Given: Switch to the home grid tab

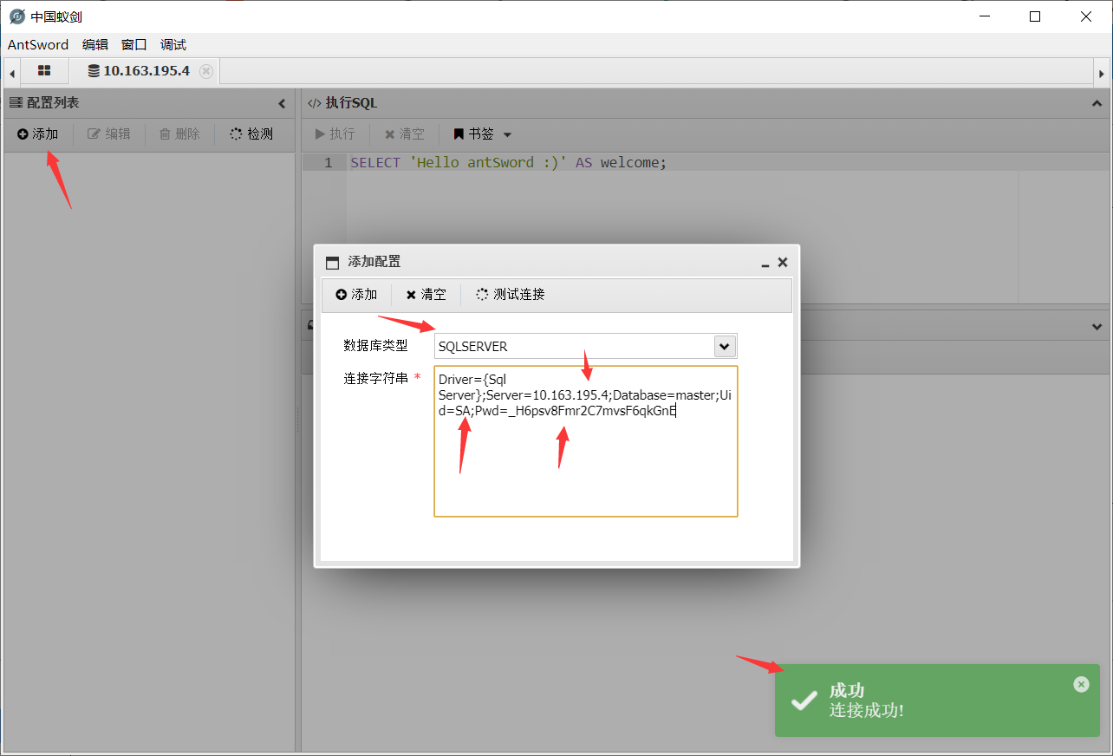Looking at the screenshot, I should pos(44,71).
